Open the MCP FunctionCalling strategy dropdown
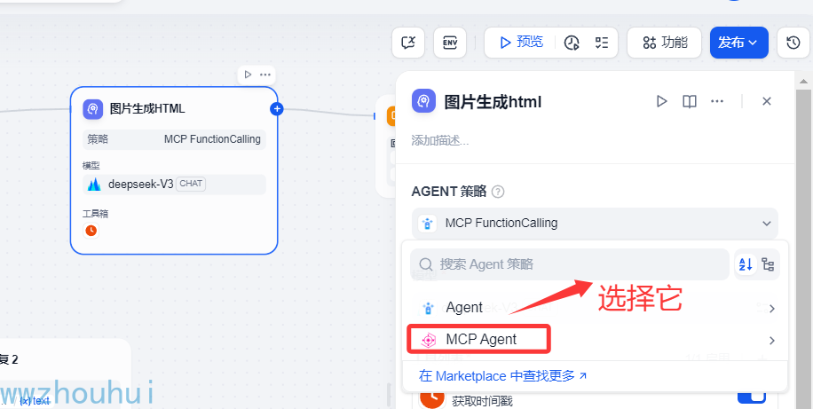 (595, 224)
